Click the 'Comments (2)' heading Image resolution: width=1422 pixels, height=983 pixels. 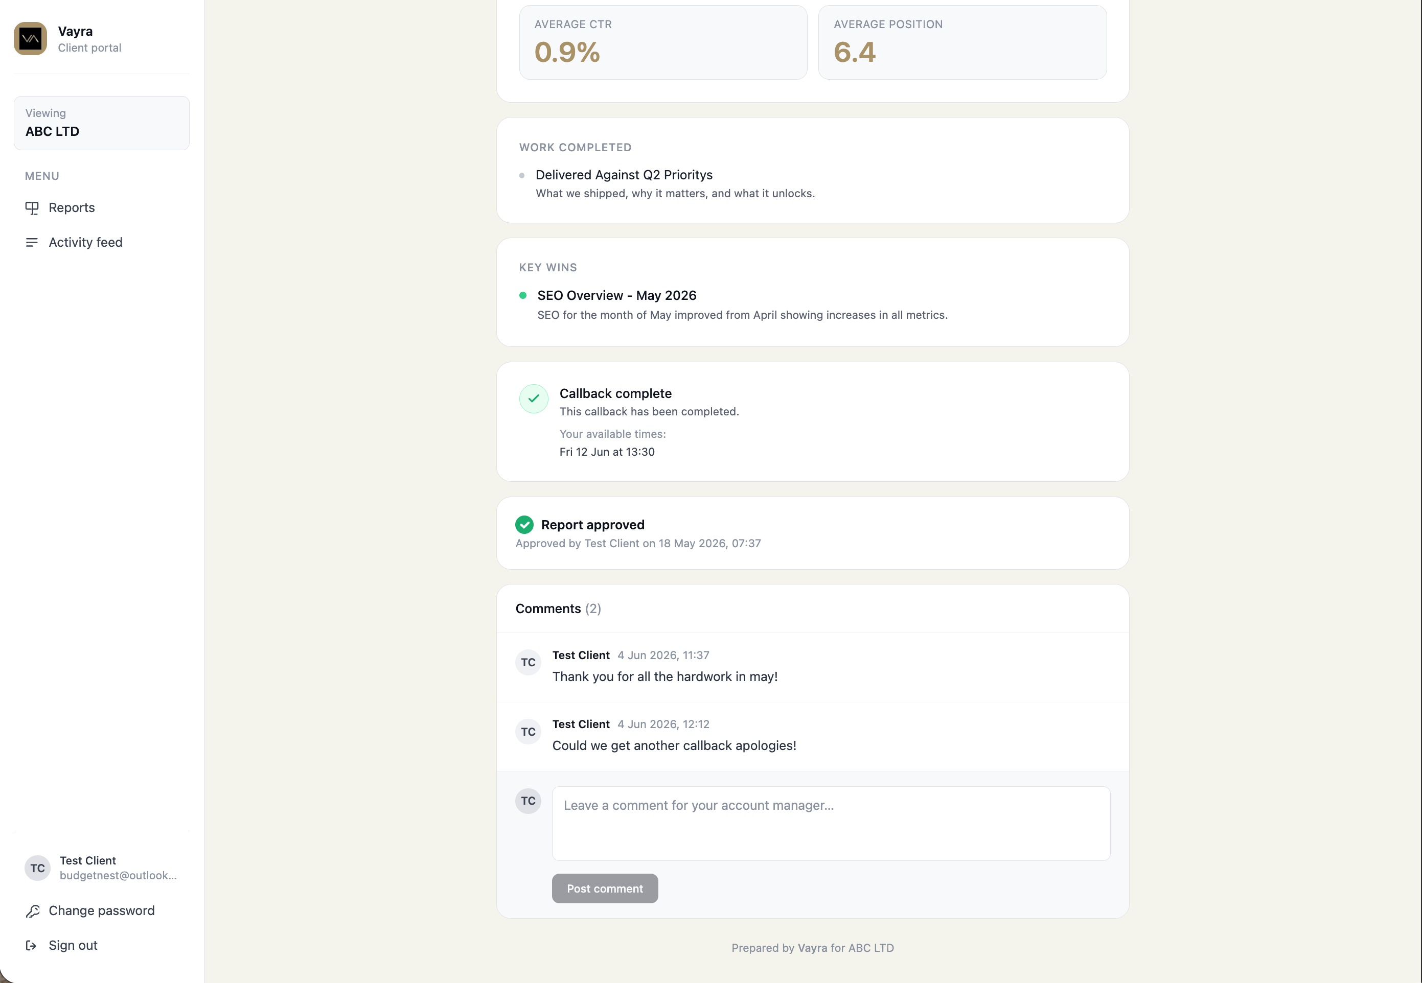point(558,608)
